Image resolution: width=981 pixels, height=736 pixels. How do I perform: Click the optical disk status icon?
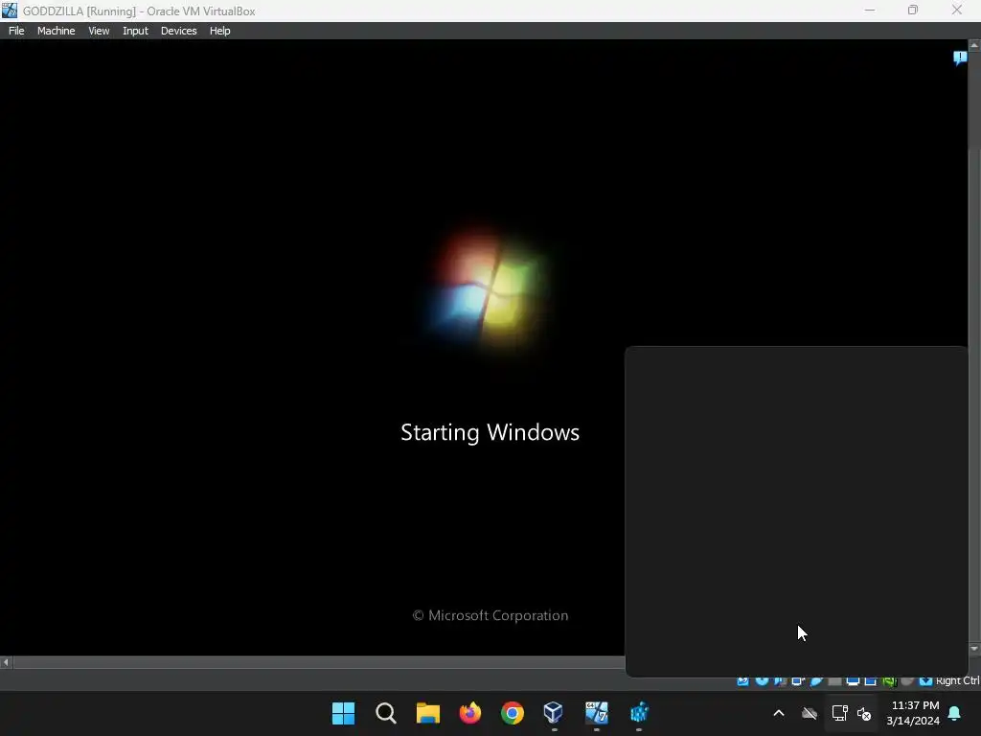point(762,681)
